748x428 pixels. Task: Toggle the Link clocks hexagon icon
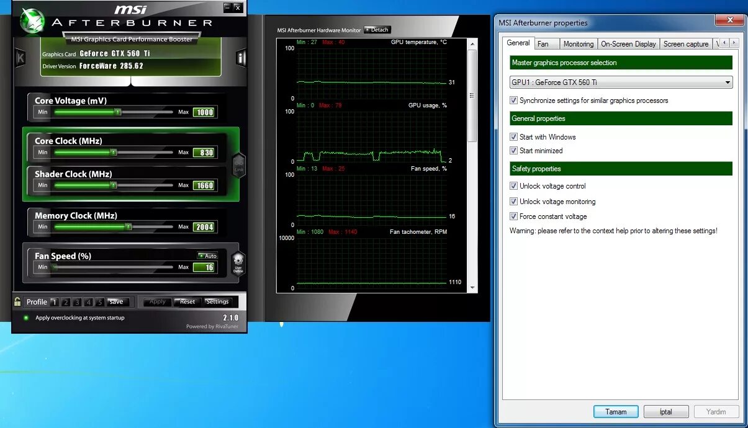click(239, 165)
